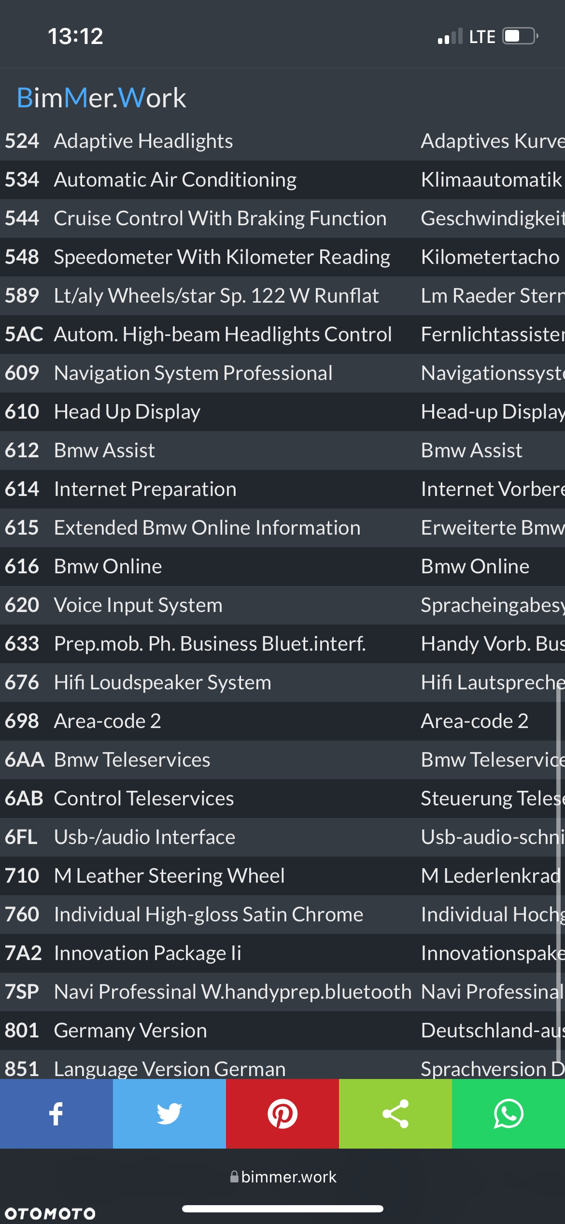Select the 676 Hifi Loudspeaker System row

coord(282,683)
